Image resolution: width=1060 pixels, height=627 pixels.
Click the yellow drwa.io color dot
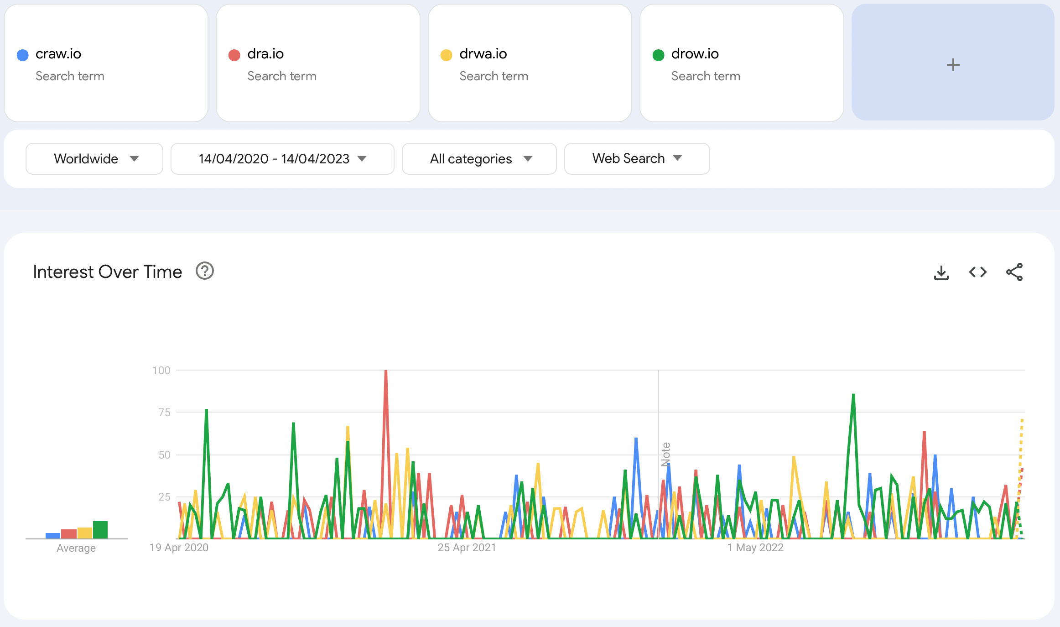(446, 55)
